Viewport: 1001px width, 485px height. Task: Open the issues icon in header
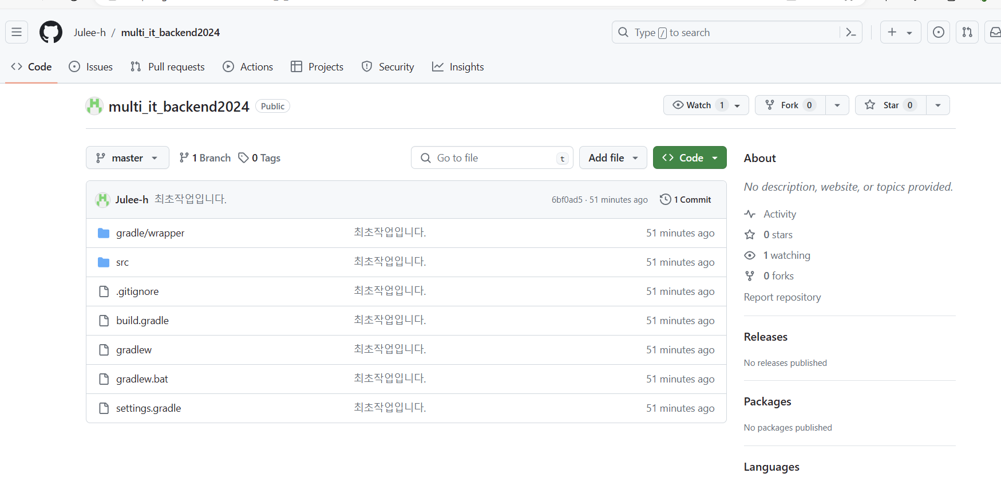pos(939,32)
